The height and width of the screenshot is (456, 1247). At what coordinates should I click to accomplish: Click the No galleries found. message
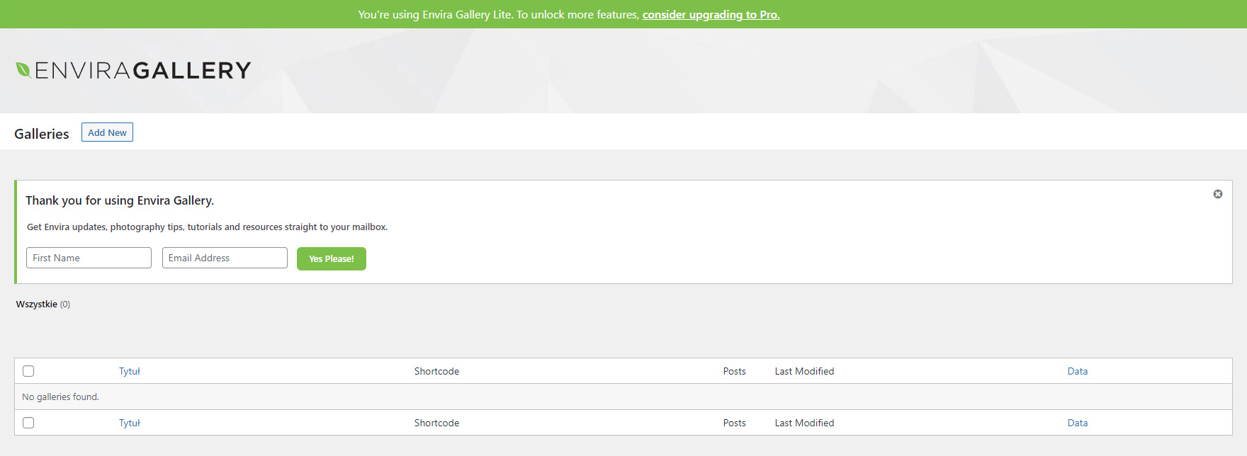[x=60, y=397]
